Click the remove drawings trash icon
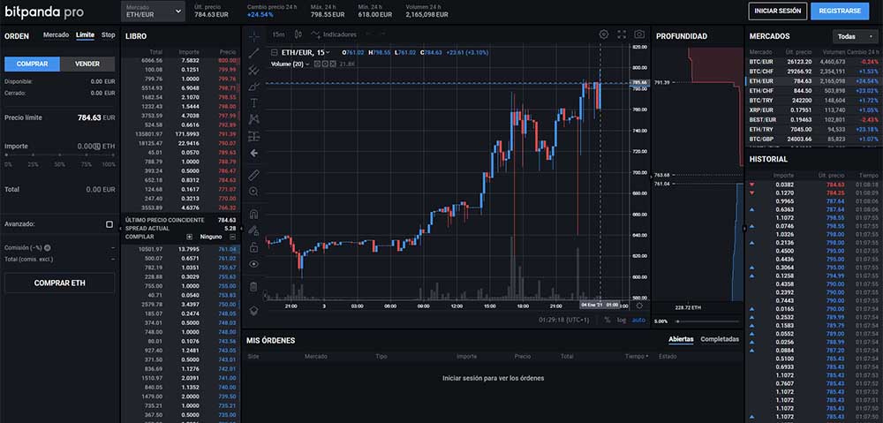 (x=254, y=287)
